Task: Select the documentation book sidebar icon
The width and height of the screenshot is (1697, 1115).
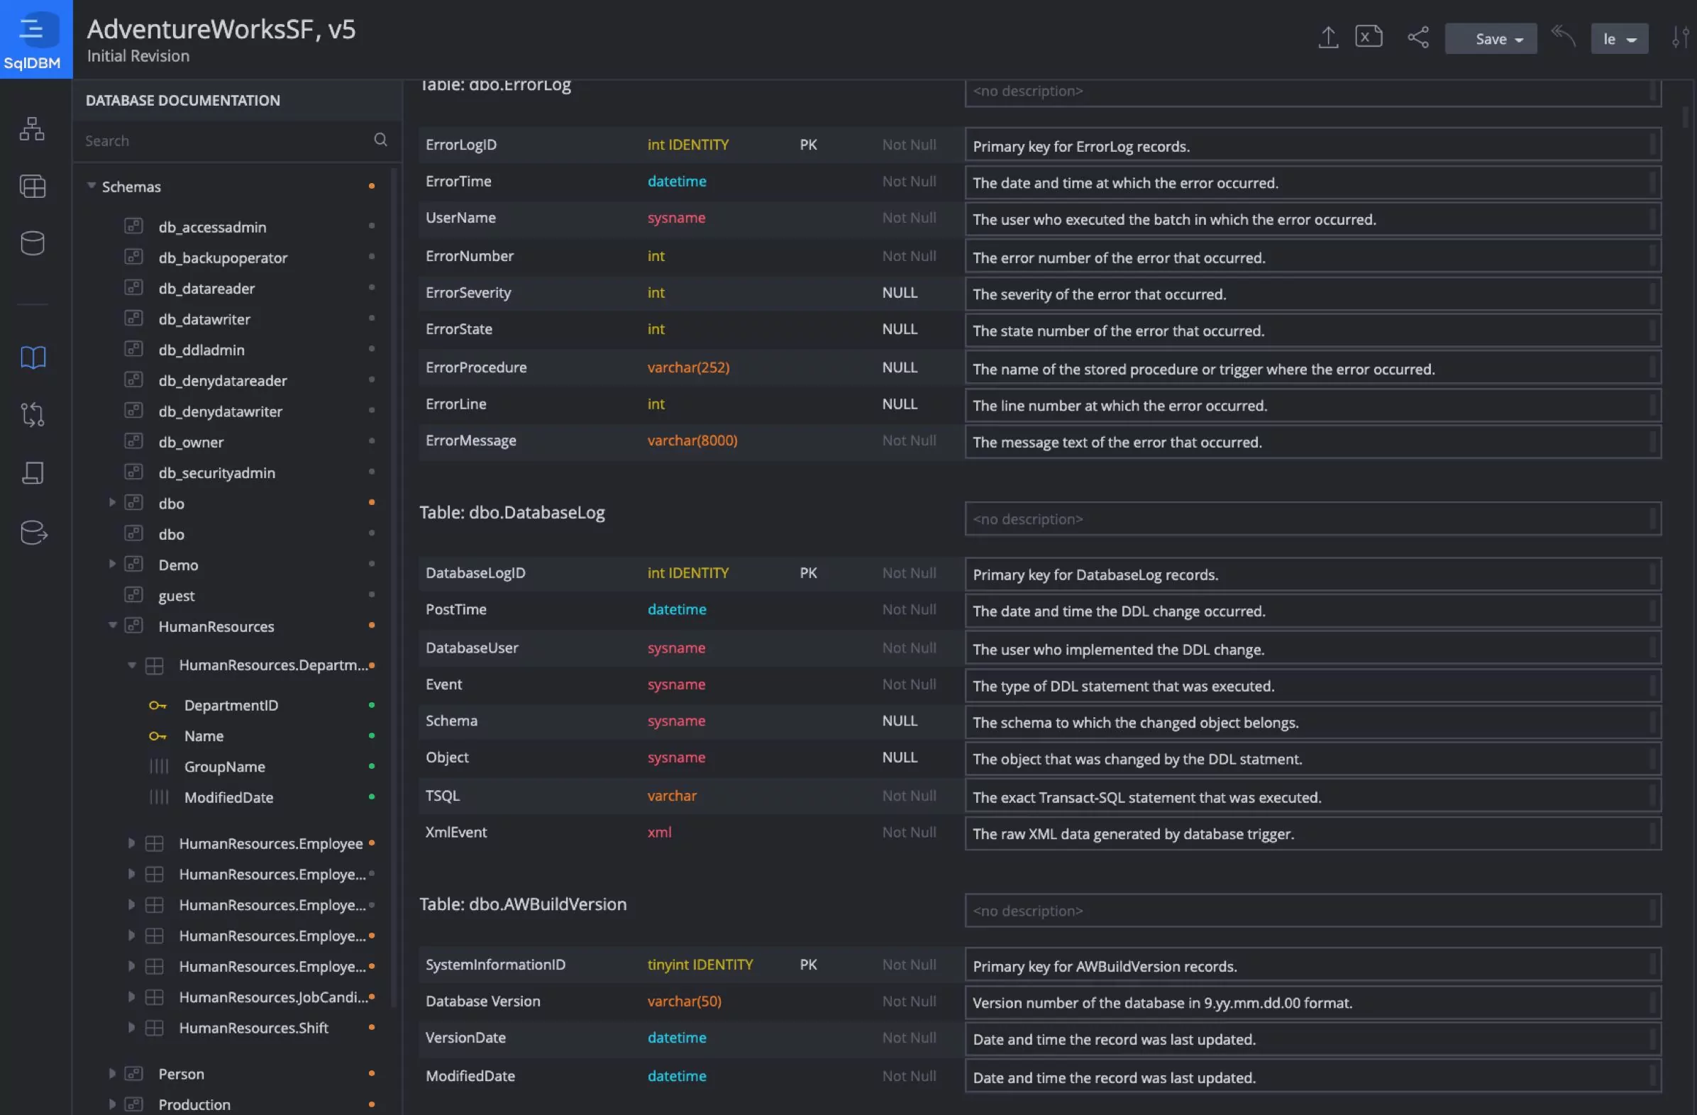Action: (33, 357)
